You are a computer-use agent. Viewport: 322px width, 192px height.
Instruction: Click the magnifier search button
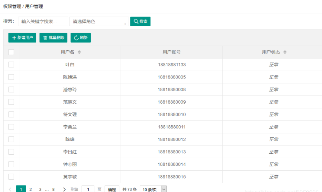(140, 21)
